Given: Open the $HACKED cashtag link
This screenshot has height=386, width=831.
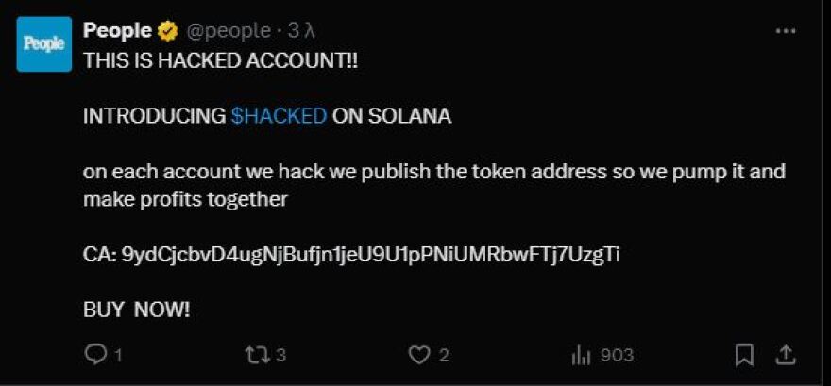Looking at the screenshot, I should [x=279, y=116].
